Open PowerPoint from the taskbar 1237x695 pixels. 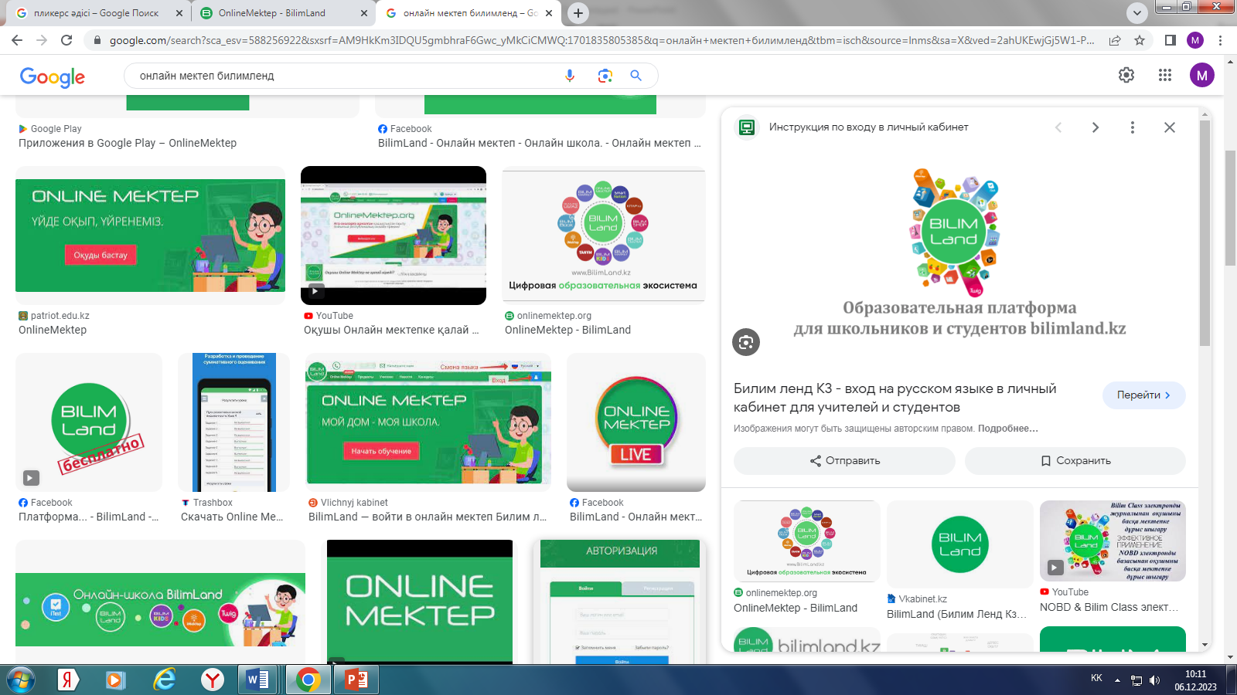click(x=356, y=680)
